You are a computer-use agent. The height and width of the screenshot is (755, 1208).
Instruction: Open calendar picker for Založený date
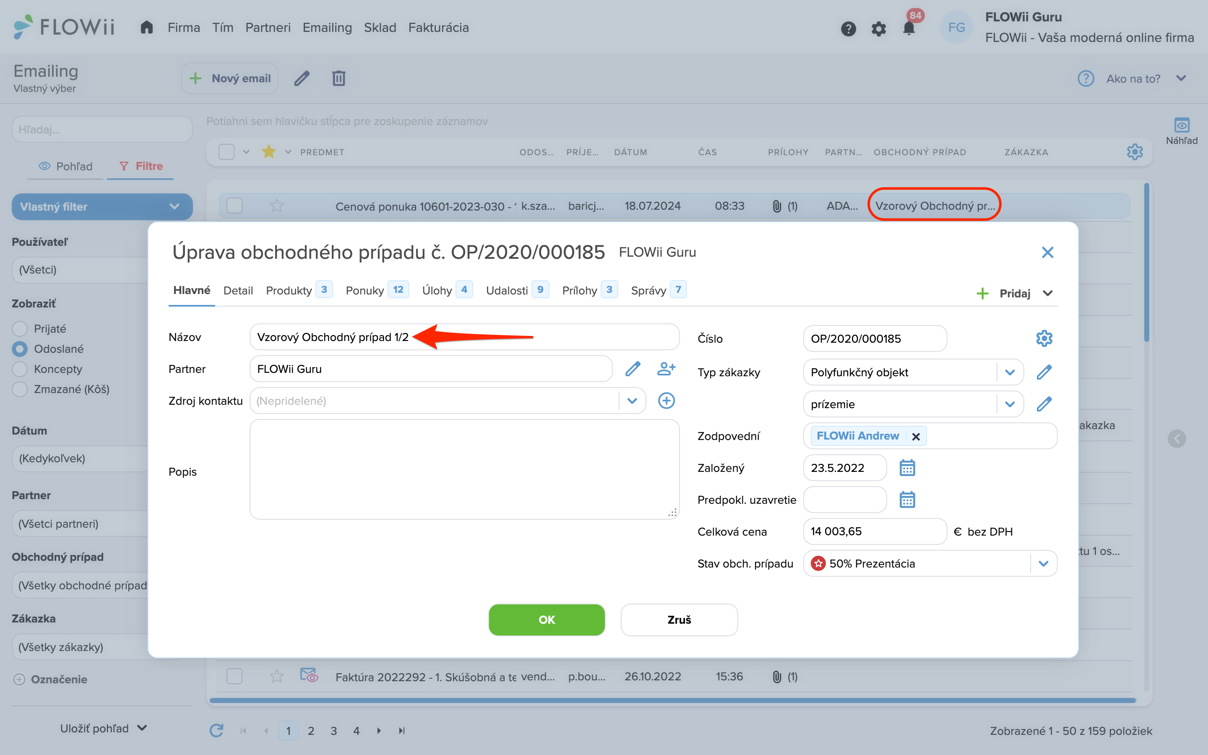click(x=907, y=468)
